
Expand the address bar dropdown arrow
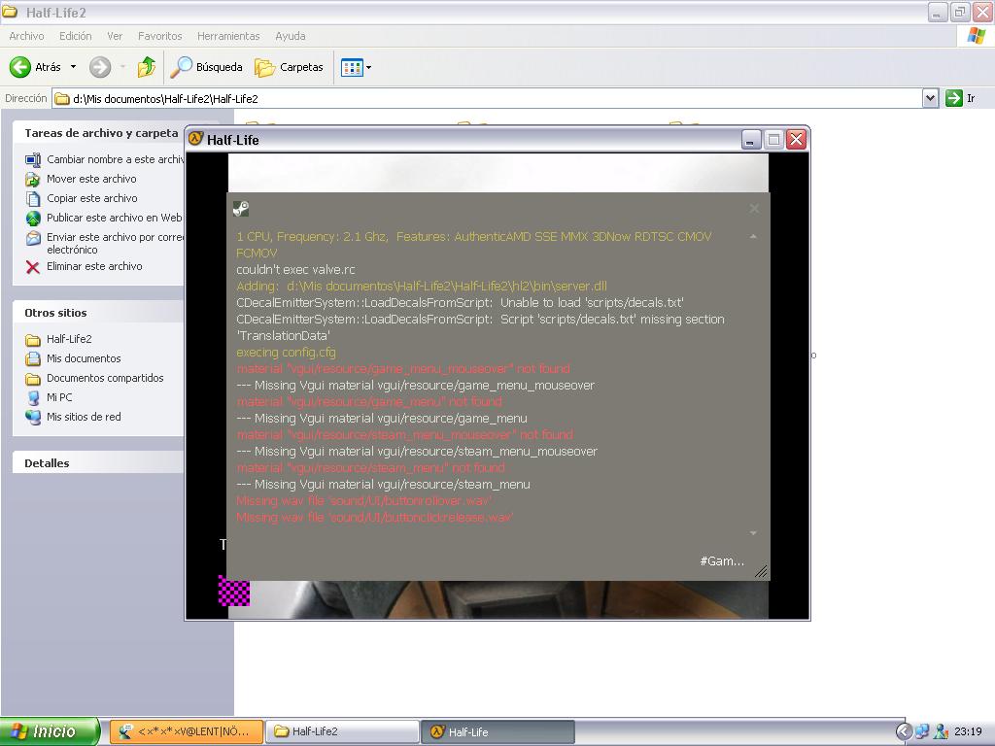[930, 98]
